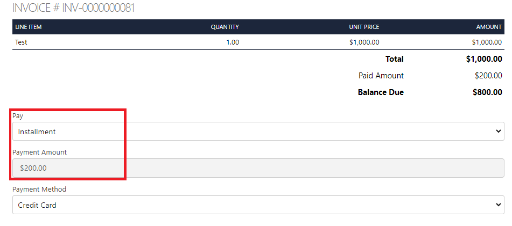The image size is (512, 226).
Task: Click the Paid Amount label in summary
Action: [381, 76]
